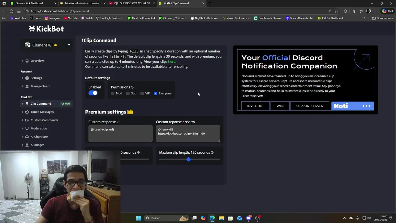This screenshot has height=223, width=396.
Task: Check the Mod permission box
Action: 113,93
